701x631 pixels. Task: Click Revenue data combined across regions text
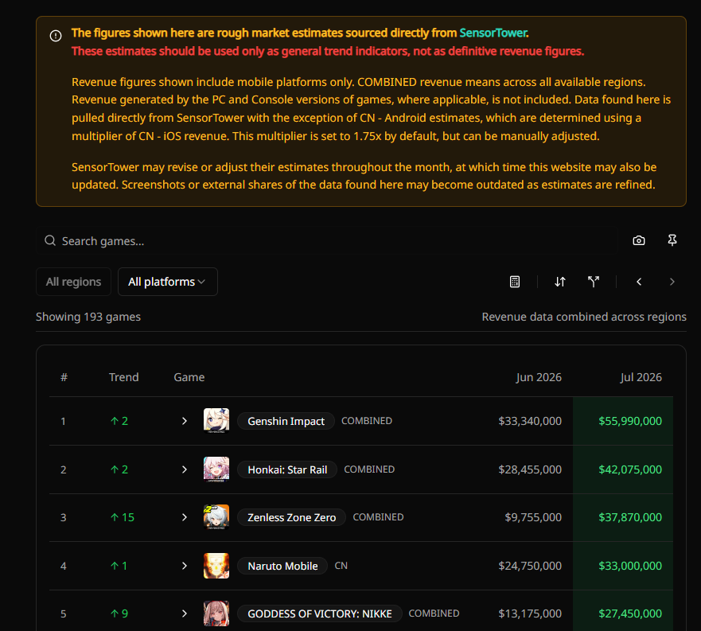(584, 317)
